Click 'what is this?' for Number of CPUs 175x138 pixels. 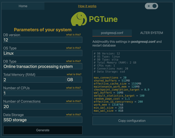73,88
